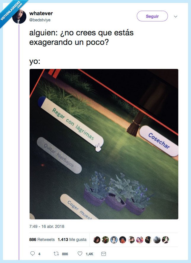Viewport: 191px width, 263px height.
Task: Click the retweet arrows icon
Action: 56,253
